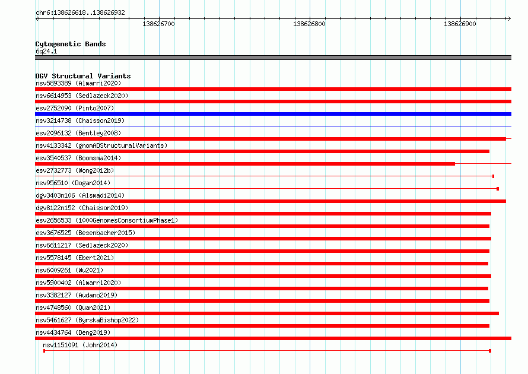Click the thin red line of nsv1151091
This screenshot has height=374, width=528.
(267, 351)
